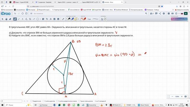Open the Windows Start menu
This screenshot has width=190, height=107.
coord(2,105)
